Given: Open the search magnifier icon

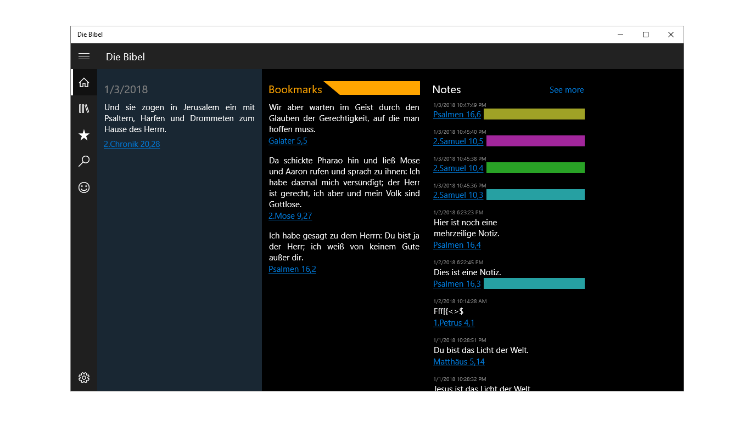Looking at the screenshot, I should (84, 161).
